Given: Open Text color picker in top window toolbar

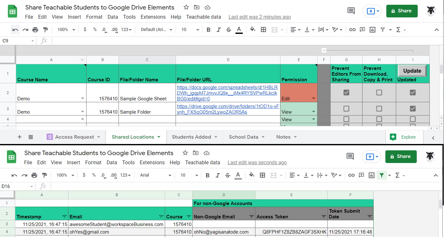Looking at the screenshot, I should 239,29.
